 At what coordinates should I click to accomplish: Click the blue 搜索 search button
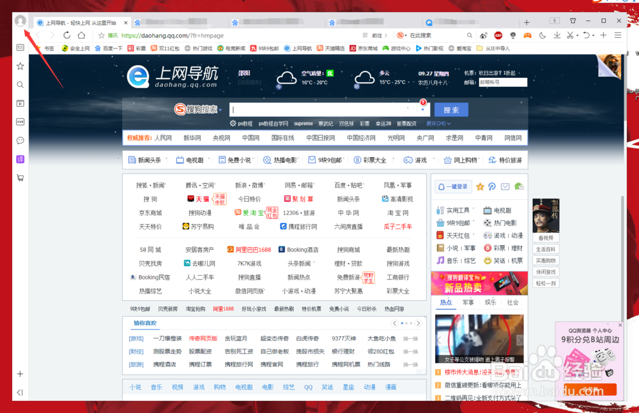pos(451,109)
